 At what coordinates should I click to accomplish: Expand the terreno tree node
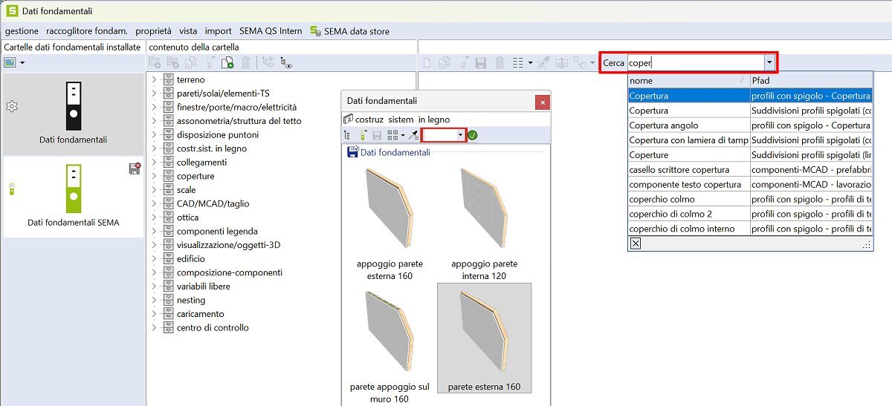pyautogui.click(x=154, y=79)
